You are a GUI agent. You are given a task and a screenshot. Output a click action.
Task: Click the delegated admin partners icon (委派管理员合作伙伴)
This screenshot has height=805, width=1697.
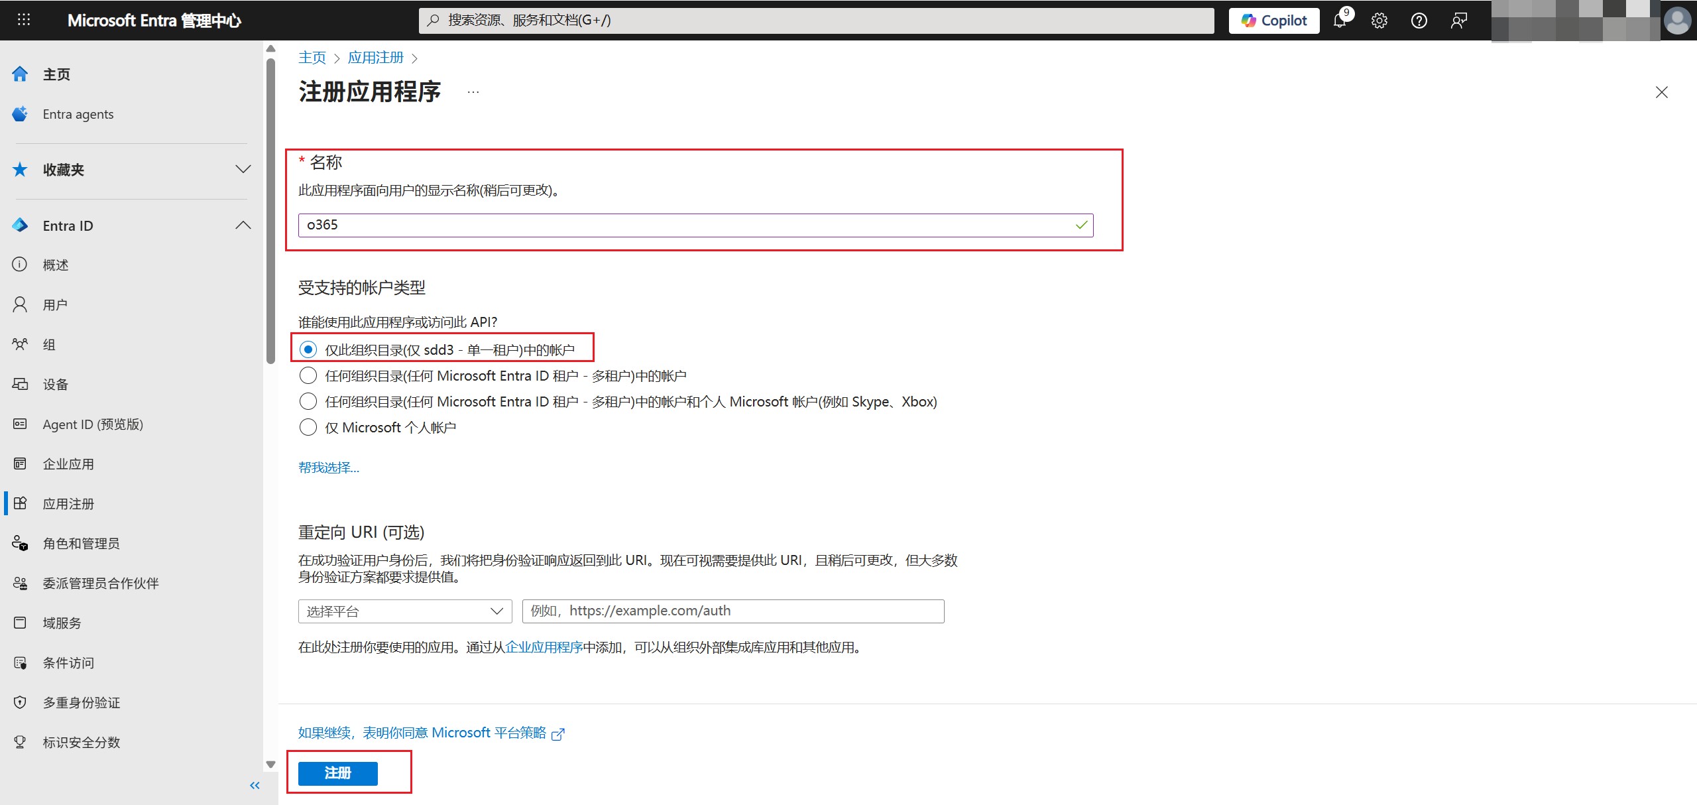pyautogui.click(x=20, y=583)
